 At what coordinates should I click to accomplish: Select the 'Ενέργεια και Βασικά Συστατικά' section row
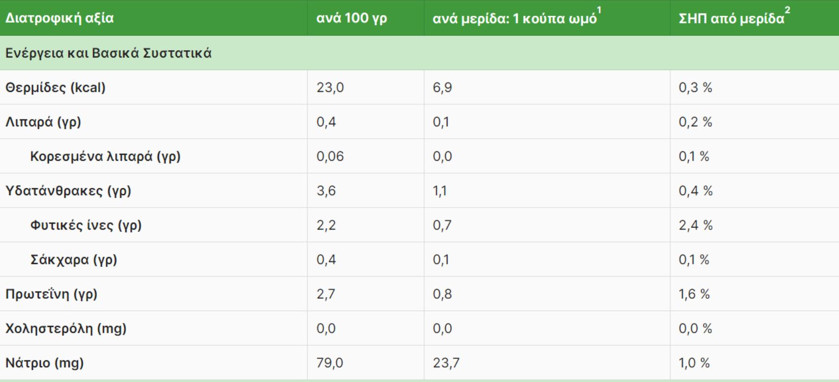tap(108, 53)
